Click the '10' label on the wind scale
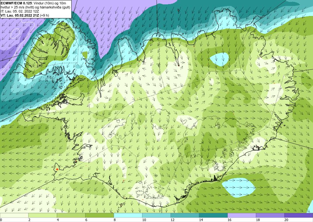313x222 pixels. [144, 220]
